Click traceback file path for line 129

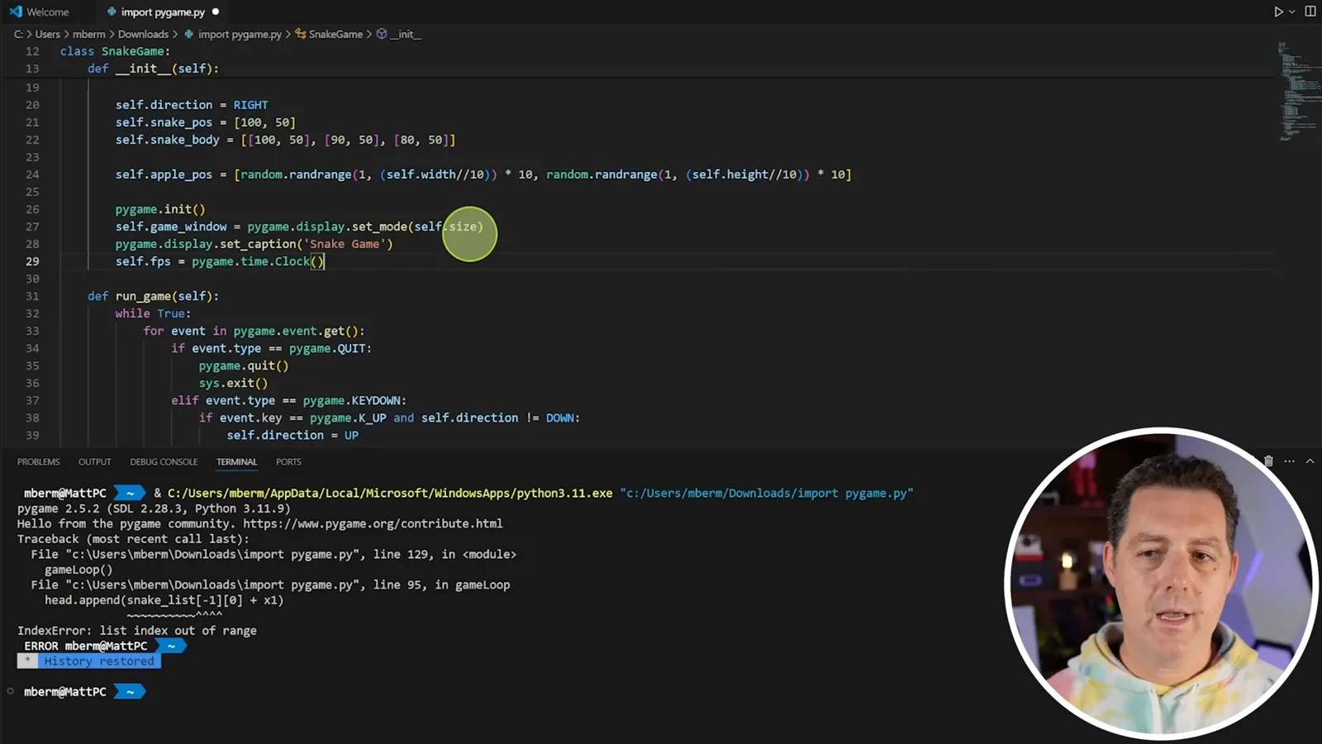[x=214, y=554]
